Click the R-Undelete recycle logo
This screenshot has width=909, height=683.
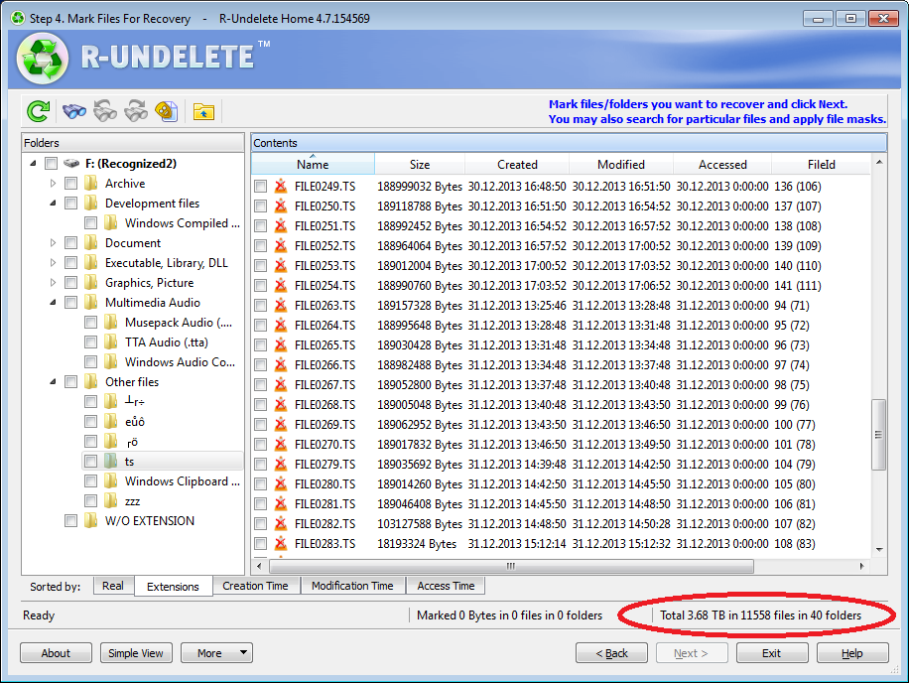point(43,59)
